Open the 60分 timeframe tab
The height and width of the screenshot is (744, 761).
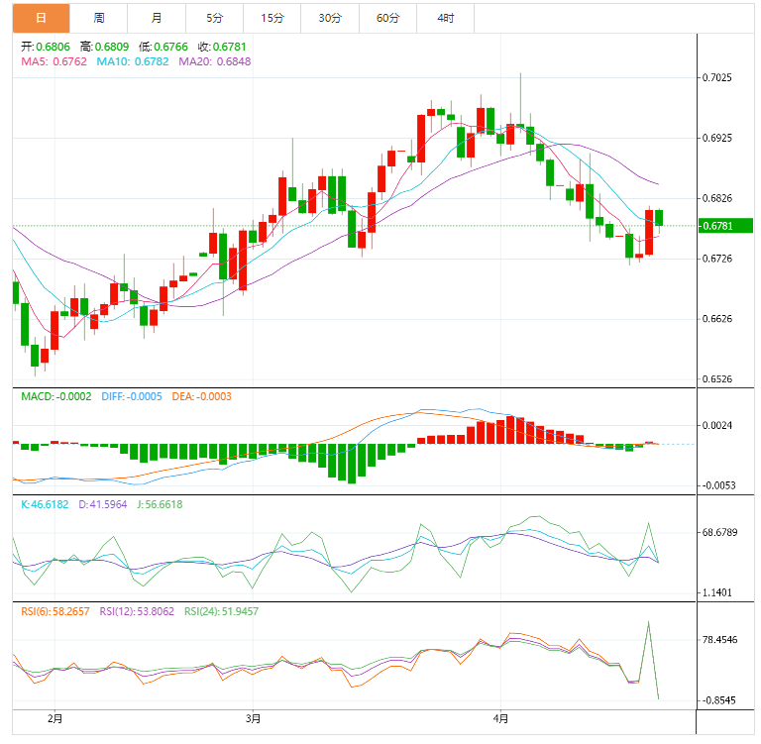click(x=387, y=19)
